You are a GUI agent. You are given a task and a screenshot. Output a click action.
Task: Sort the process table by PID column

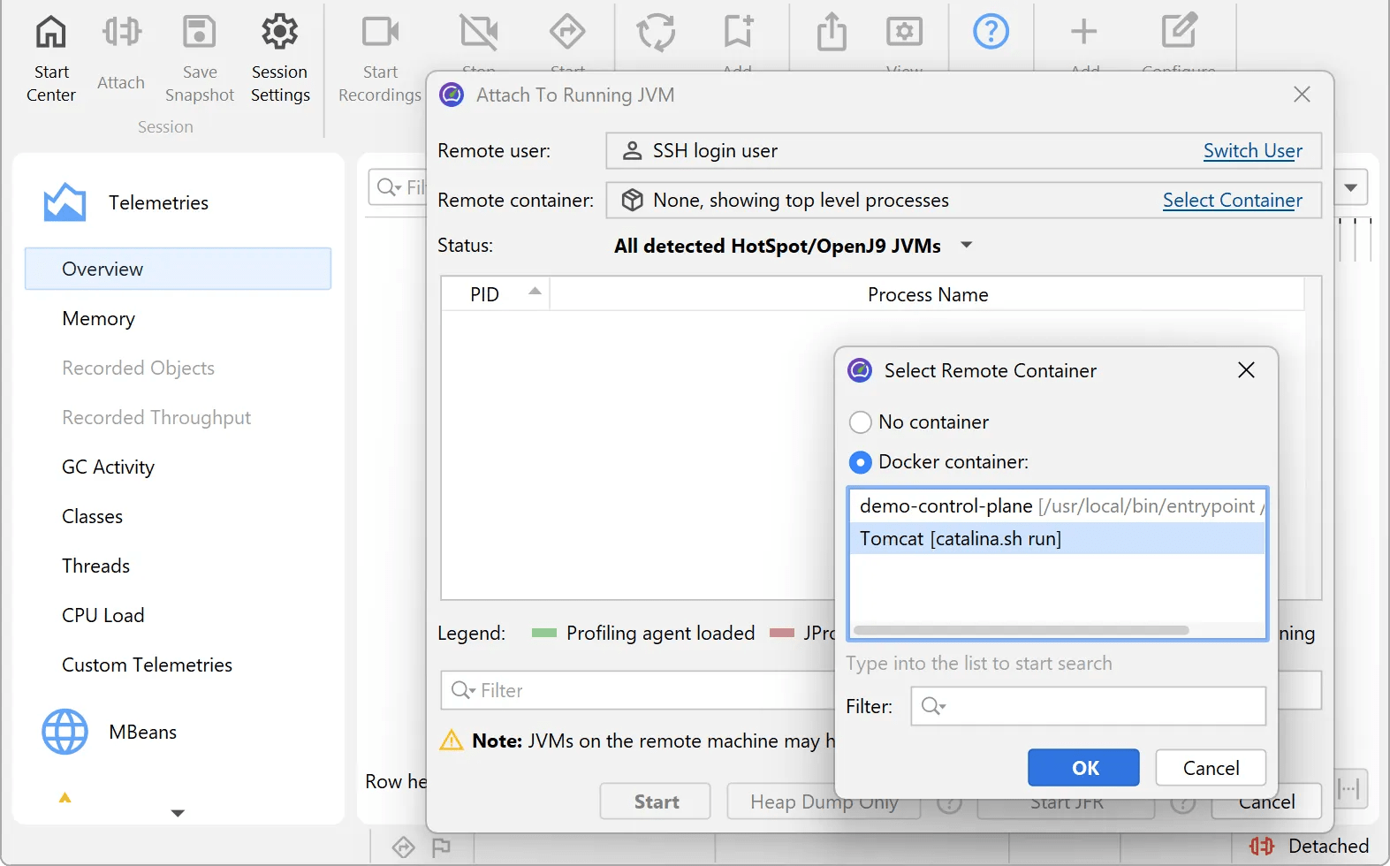(x=495, y=294)
